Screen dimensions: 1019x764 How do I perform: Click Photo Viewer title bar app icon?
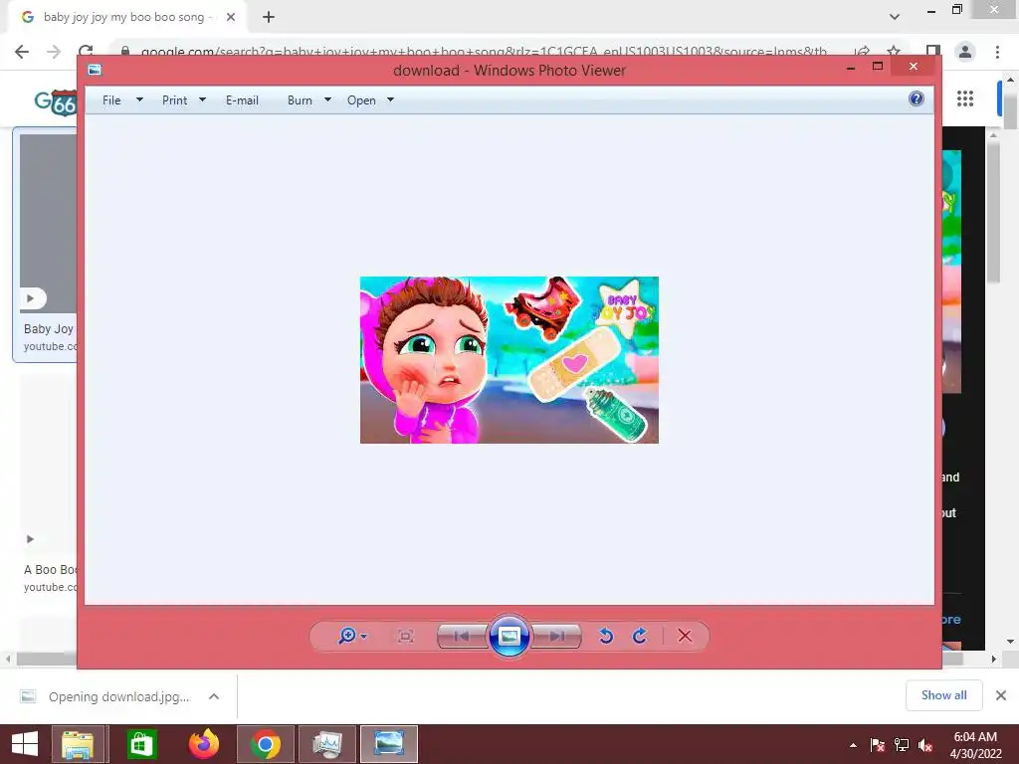(x=95, y=70)
